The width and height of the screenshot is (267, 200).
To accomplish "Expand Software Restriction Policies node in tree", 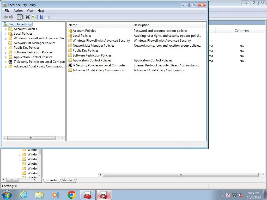I will [x=6, y=53].
